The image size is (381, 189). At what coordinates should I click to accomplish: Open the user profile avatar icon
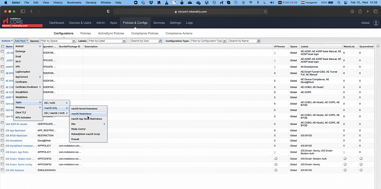pos(376,23)
